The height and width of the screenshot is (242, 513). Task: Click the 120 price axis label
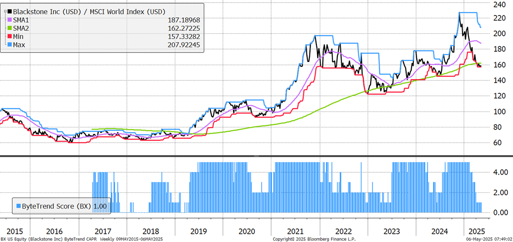(x=500, y=96)
